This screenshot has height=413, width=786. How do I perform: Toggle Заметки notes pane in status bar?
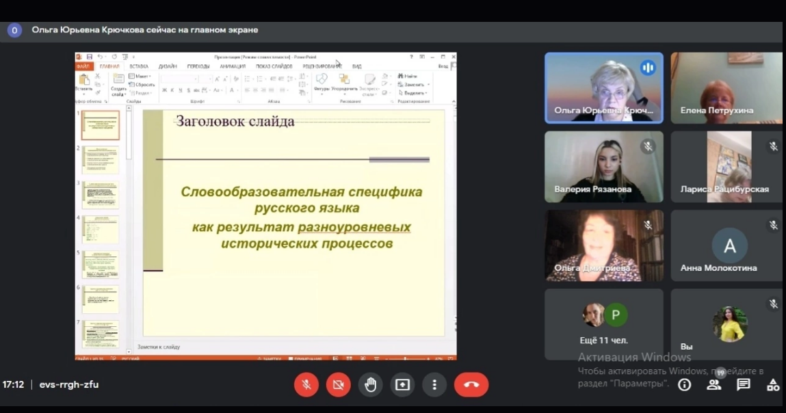pyautogui.click(x=270, y=358)
